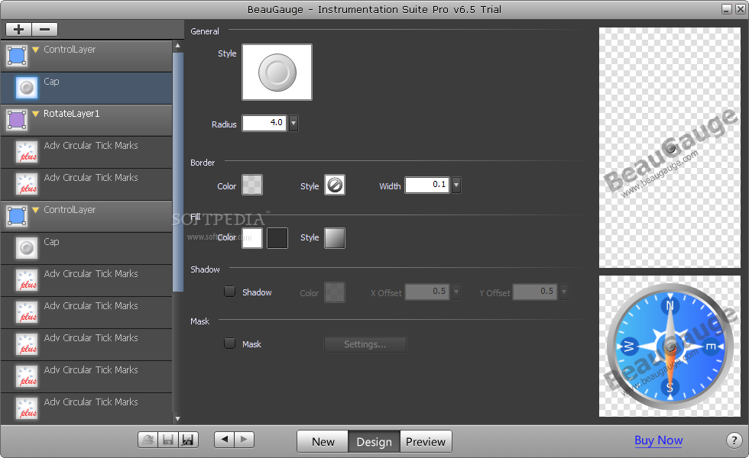Image resolution: width=749 pixels, height=458 pixels.
Task: Click the minus button to remove a layer
Action: (45, 30)
